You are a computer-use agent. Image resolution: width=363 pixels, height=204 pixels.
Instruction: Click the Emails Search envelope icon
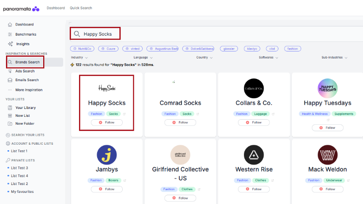(10, 80)
